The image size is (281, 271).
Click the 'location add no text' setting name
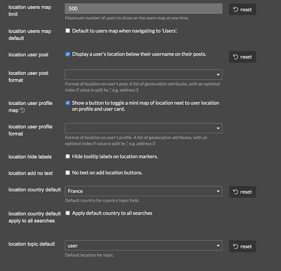(x=30, y=173)
